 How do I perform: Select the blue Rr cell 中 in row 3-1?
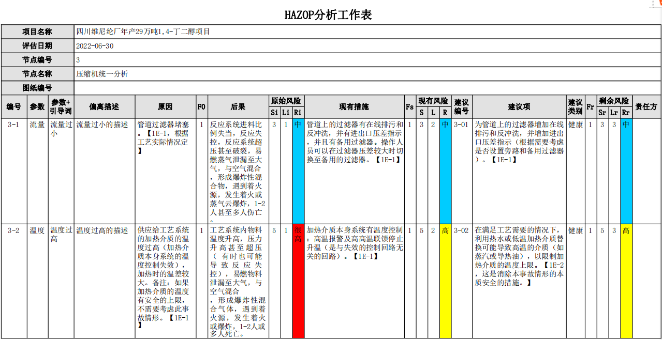(x=626, y=171)
